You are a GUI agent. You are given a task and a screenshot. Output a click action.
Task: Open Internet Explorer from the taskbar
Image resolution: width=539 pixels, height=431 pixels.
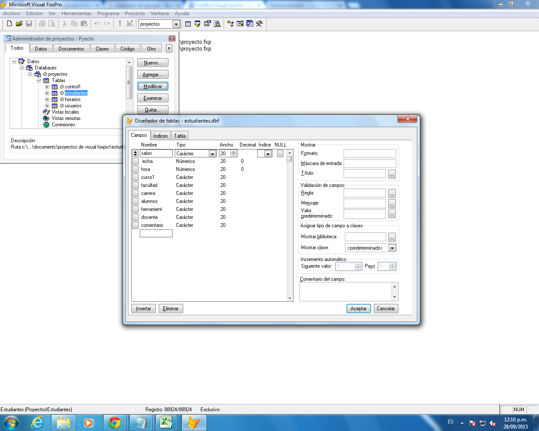38,422
